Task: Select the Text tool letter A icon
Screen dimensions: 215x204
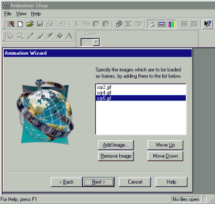Action: click(69, 36)
